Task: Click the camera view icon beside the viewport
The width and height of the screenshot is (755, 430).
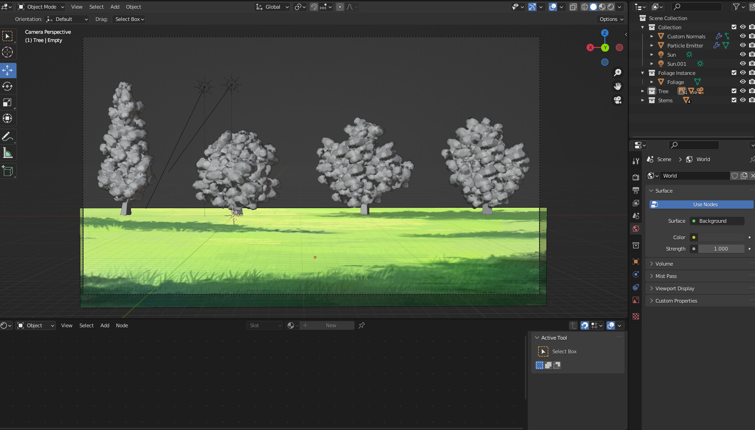Action: (618, 100)
